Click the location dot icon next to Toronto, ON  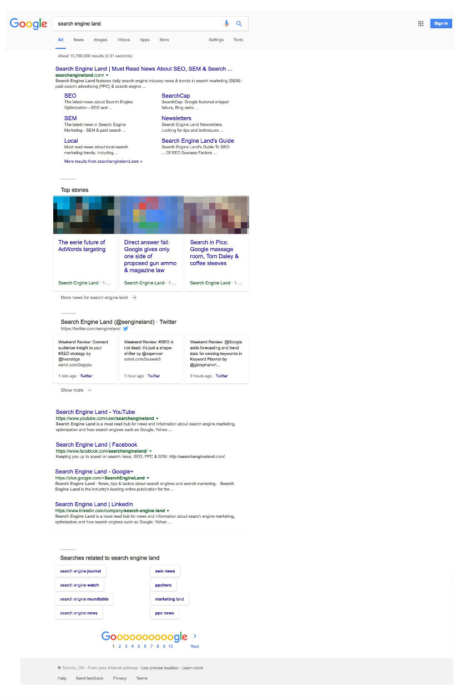click(x=59, y=668)
